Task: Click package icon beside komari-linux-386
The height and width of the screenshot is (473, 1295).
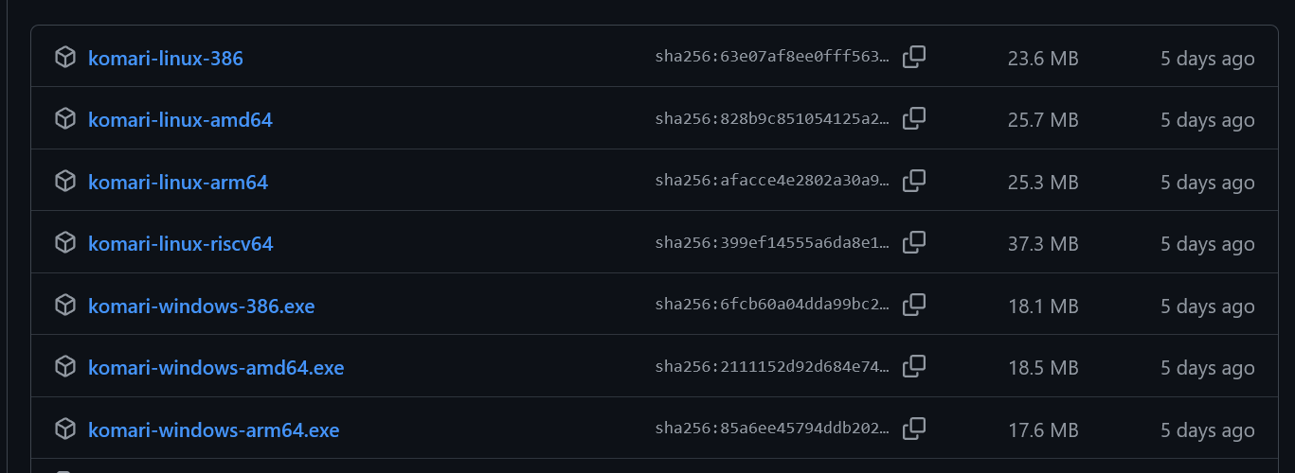Action: click(64, 58)
